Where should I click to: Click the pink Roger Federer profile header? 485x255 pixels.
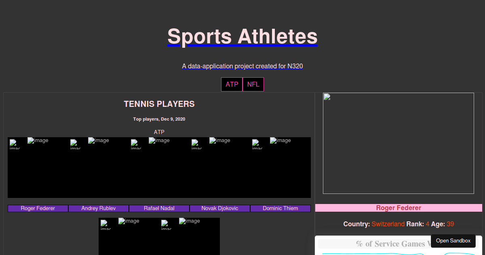(399, 208)
